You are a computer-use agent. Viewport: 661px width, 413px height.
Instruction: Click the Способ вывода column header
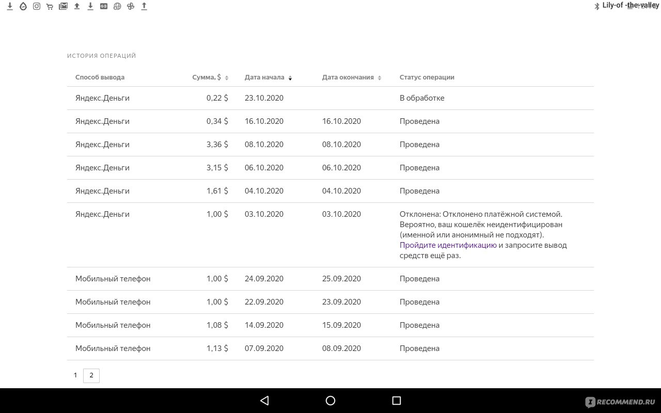pyautogui.click(x=100, y=77)
